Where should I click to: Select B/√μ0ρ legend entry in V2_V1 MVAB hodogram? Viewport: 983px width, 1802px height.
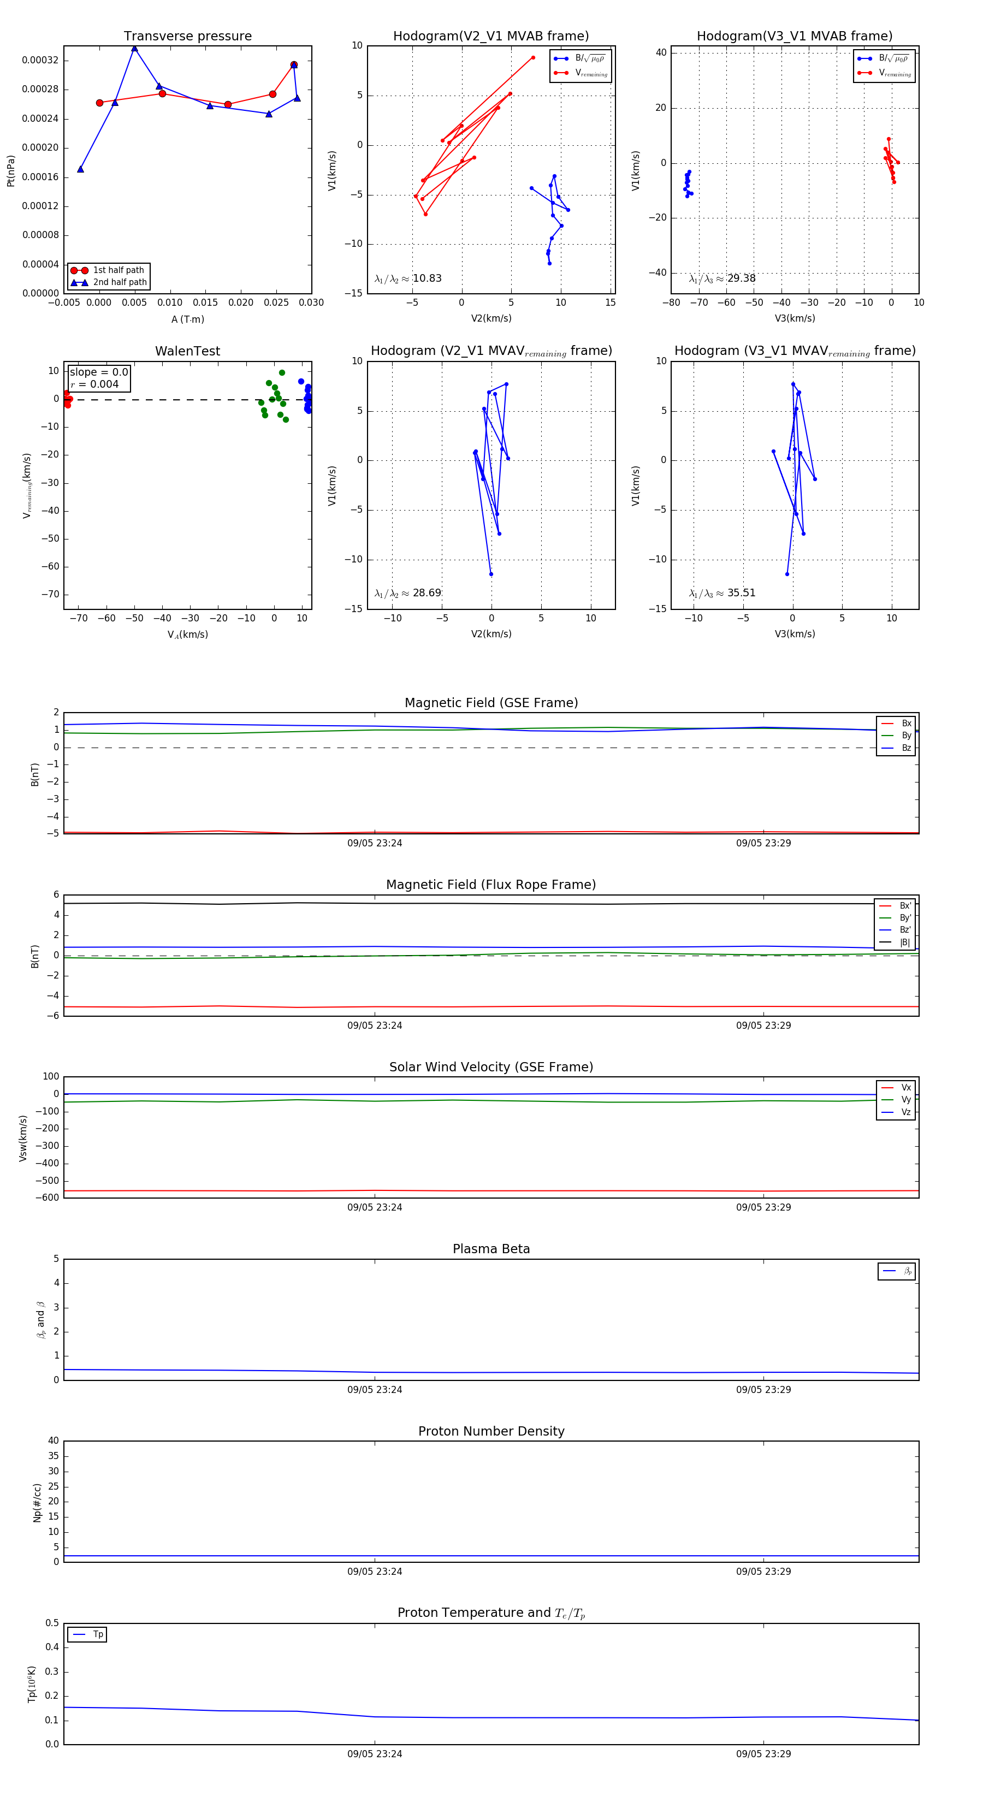click(580, 59)
